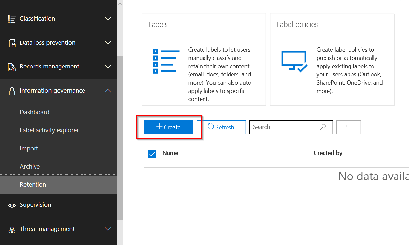Expand the Classification menu chevron
Screen dimensions: 409x245
(x=108, y=19)
